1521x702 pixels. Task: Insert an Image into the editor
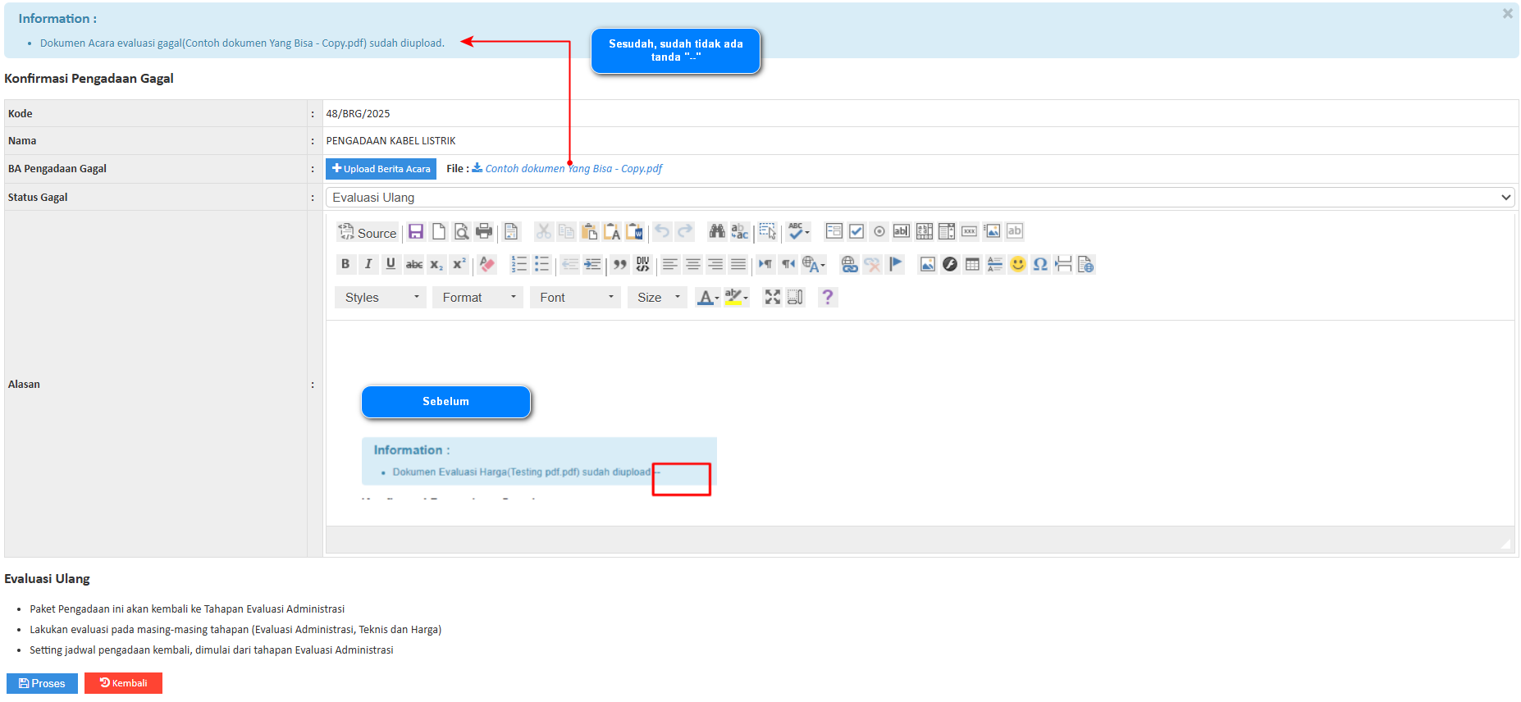pyautogui.click(x=927, y=264)
